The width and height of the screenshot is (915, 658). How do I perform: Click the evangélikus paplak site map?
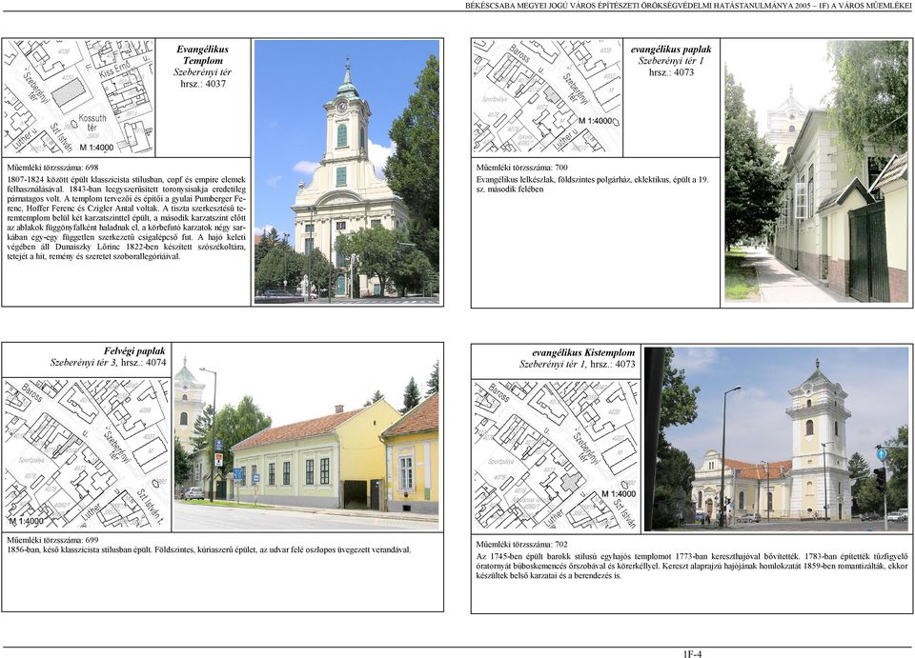(547, 97)
